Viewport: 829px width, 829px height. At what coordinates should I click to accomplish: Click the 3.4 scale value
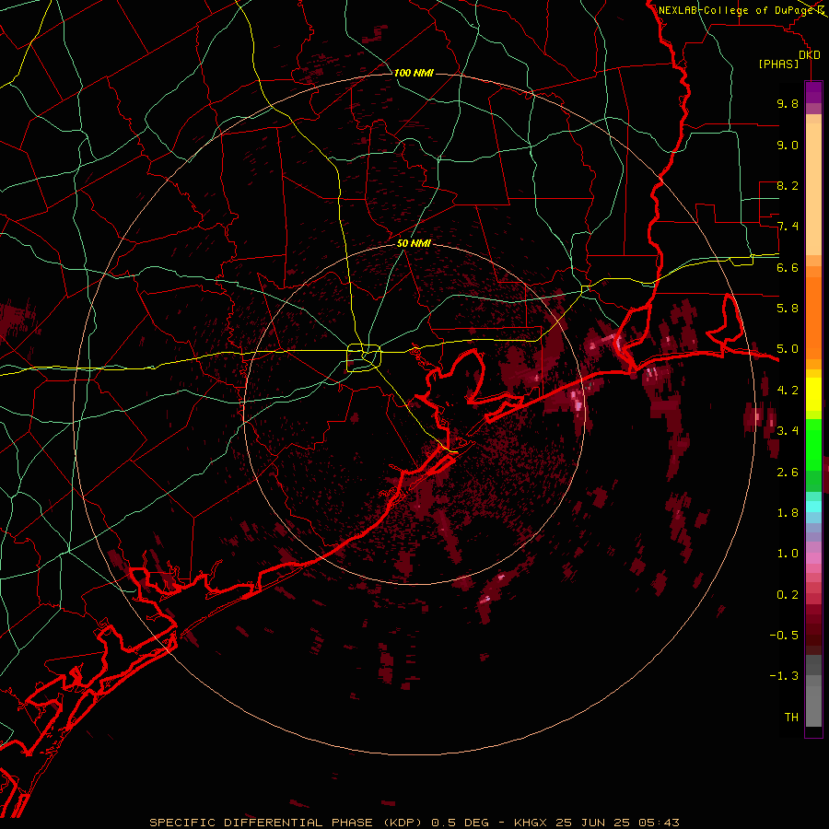(788, 431)
